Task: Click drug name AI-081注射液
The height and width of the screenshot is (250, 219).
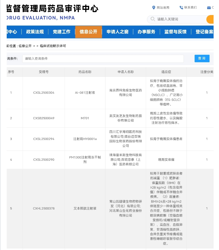Action: click(85, 92)
